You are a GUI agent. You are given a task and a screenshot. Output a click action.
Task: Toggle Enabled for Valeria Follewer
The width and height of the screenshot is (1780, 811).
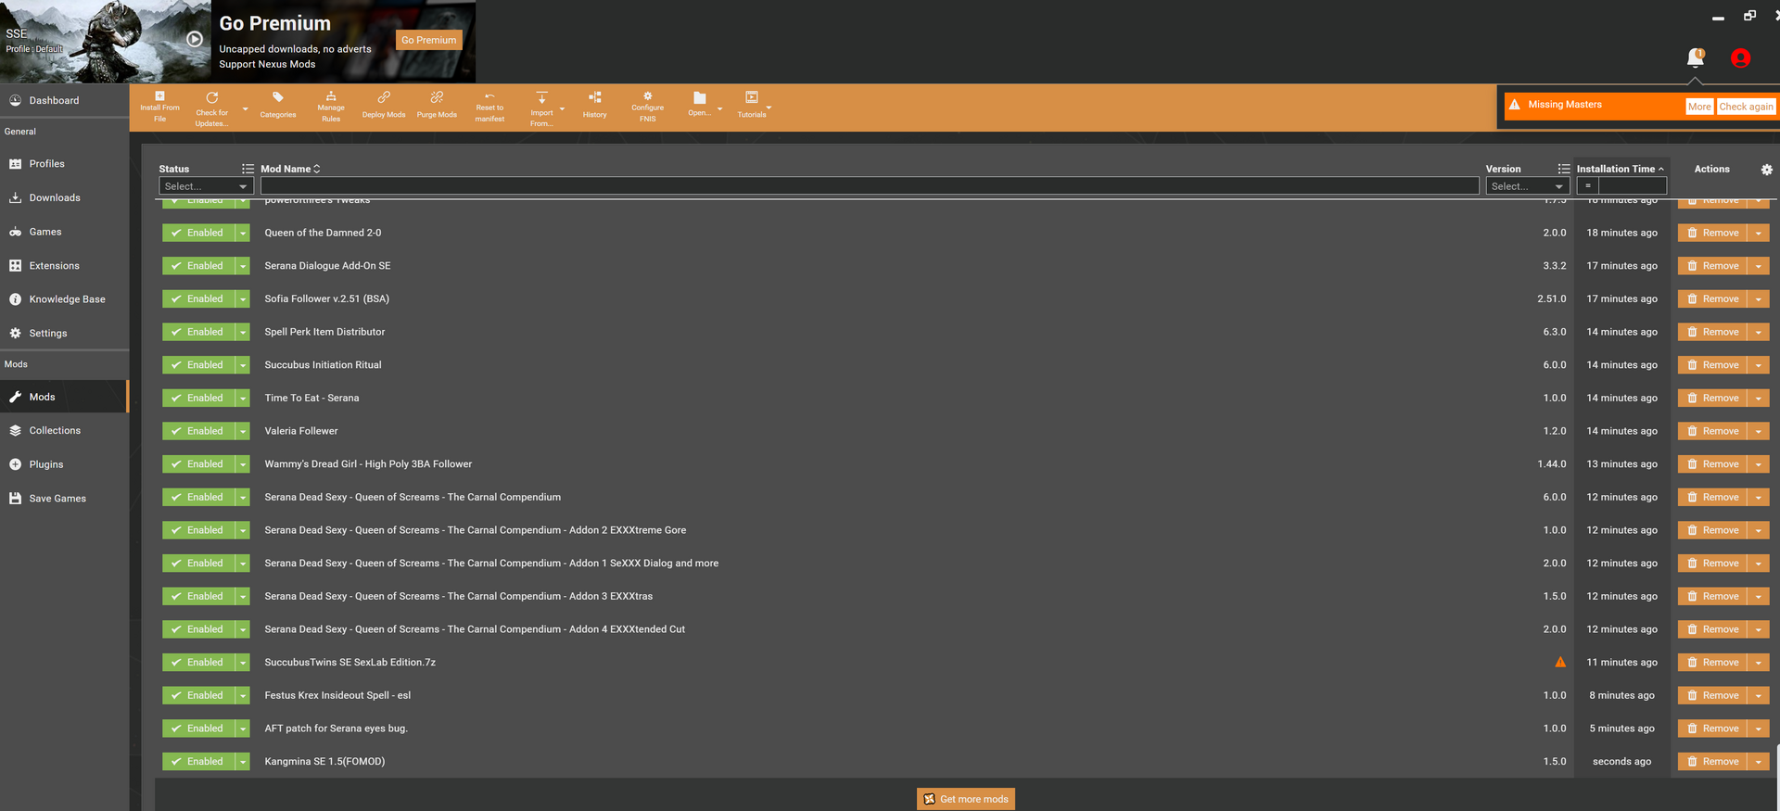[198, 431]
